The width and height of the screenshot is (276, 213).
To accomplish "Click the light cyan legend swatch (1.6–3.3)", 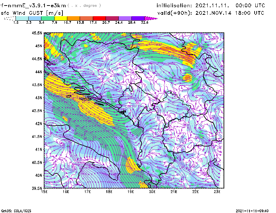I will [x=22, y=18].
